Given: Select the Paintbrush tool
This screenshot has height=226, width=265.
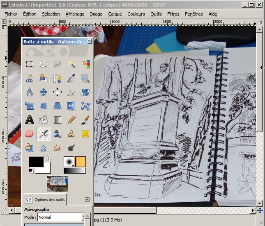Looking at the screenshot, I should (x=85, y=120).
